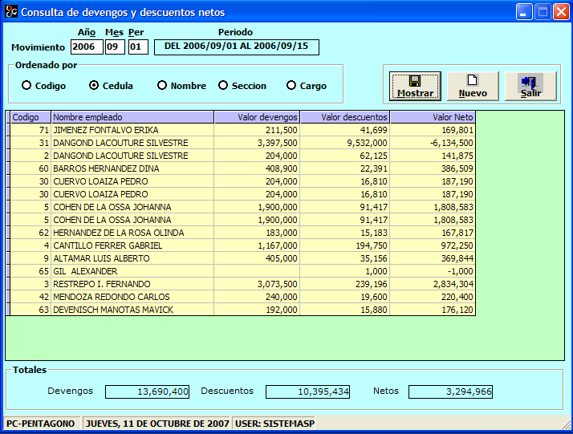Click USER: SISTEMASP status bar panel

pyautogui.click(x=274, y=424)
